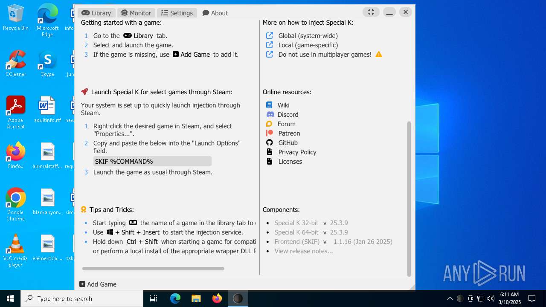Click the yellow warning triangle icon
This screenshot has height=307, width=546.
pos(379,55)
